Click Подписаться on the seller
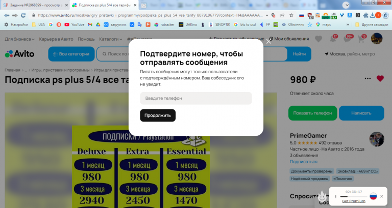392x208 pixels. pos(304,162)
